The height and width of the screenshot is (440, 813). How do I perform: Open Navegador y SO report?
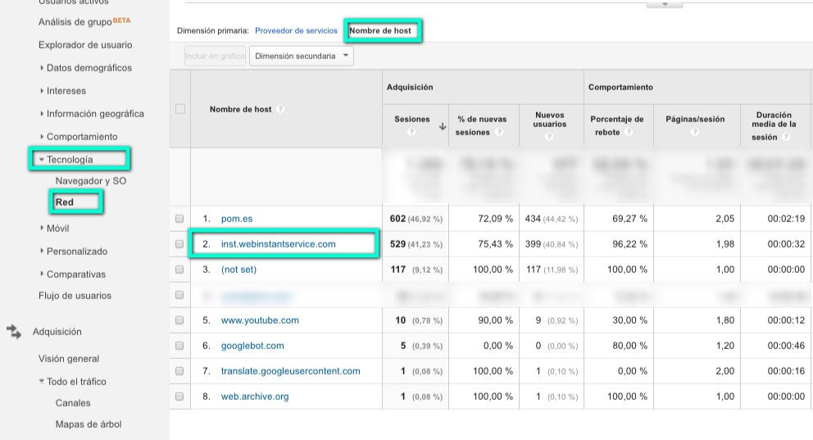tap(91, 181)
